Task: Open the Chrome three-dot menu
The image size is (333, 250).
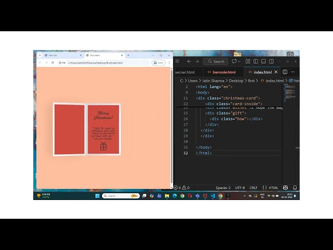Action: pos(169,63)
